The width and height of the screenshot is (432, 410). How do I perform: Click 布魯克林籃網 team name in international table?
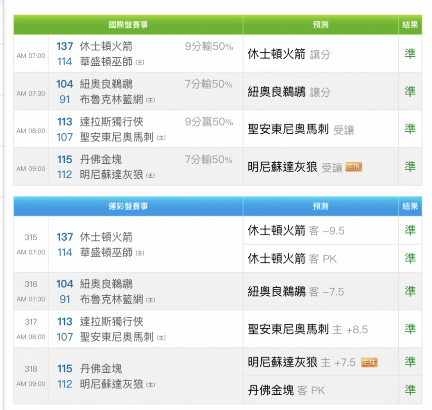coord(111,99)
